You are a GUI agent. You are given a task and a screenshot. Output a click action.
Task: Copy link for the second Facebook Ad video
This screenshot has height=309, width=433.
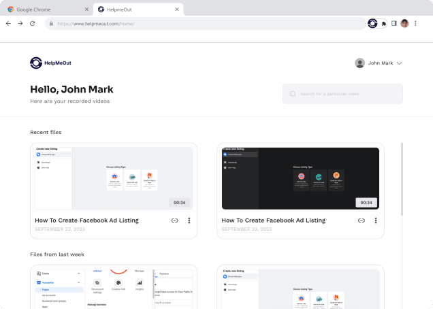coord(361,221)
